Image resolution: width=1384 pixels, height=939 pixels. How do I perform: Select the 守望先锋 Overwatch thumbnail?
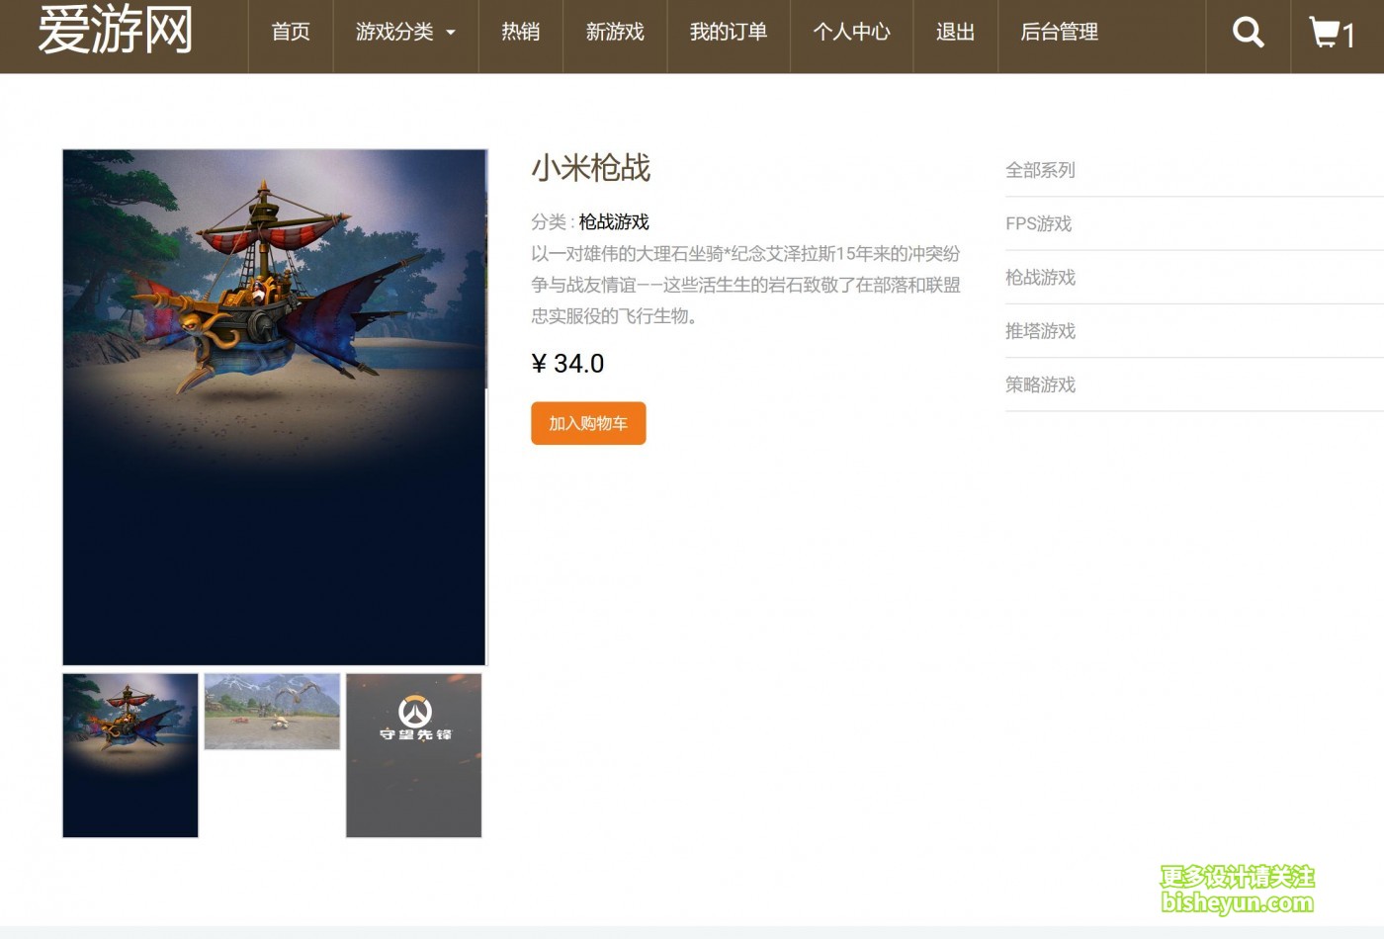pyautogui.click(x=413, y=755)
